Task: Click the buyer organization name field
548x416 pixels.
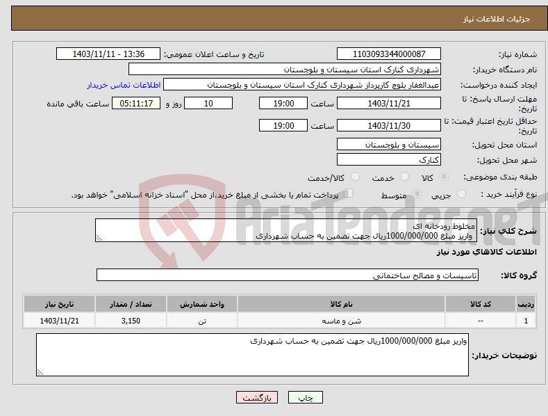Action: pos(285,70)
